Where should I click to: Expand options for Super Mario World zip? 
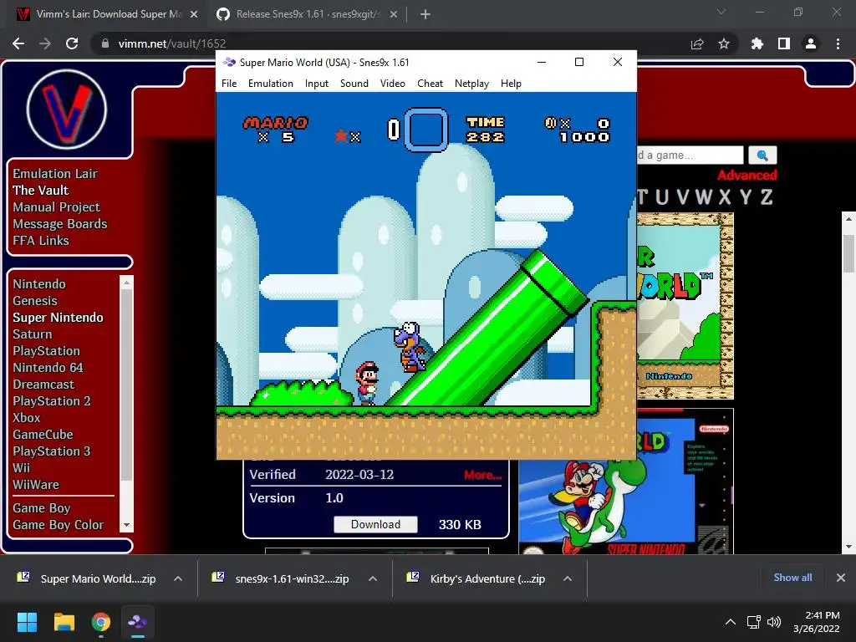(x=178, y=578)
